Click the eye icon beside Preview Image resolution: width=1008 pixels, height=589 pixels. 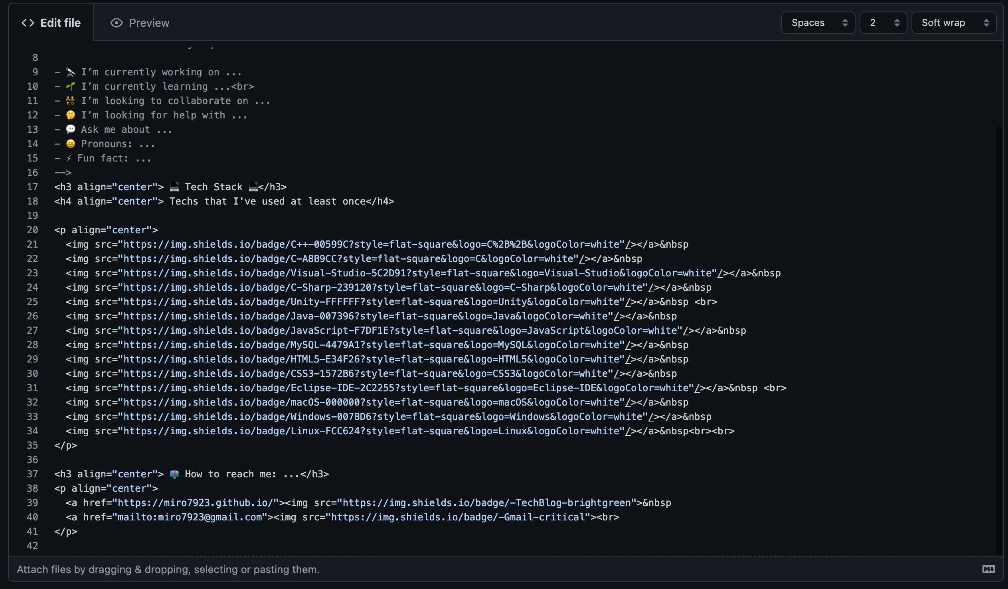click(117, 23)
